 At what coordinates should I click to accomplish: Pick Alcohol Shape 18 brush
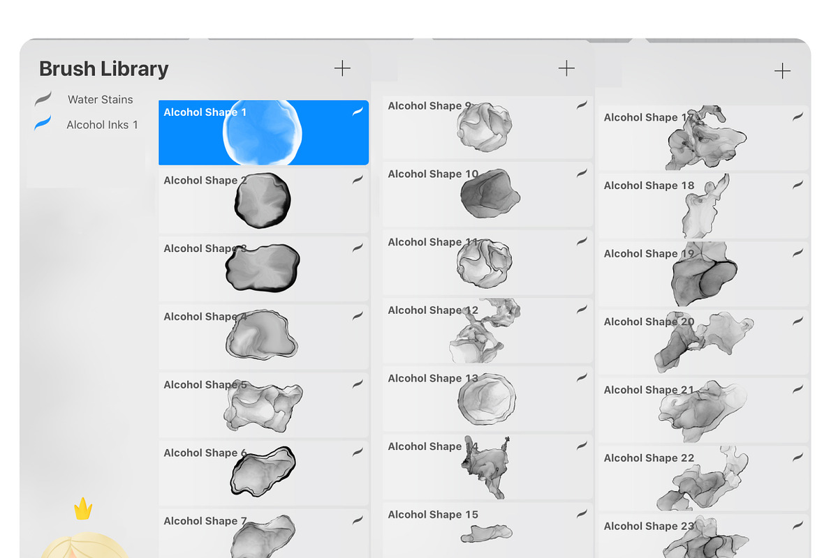pos(703,206)
